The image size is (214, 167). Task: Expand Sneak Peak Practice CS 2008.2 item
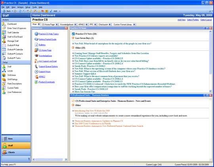click(x=73, y=66)
